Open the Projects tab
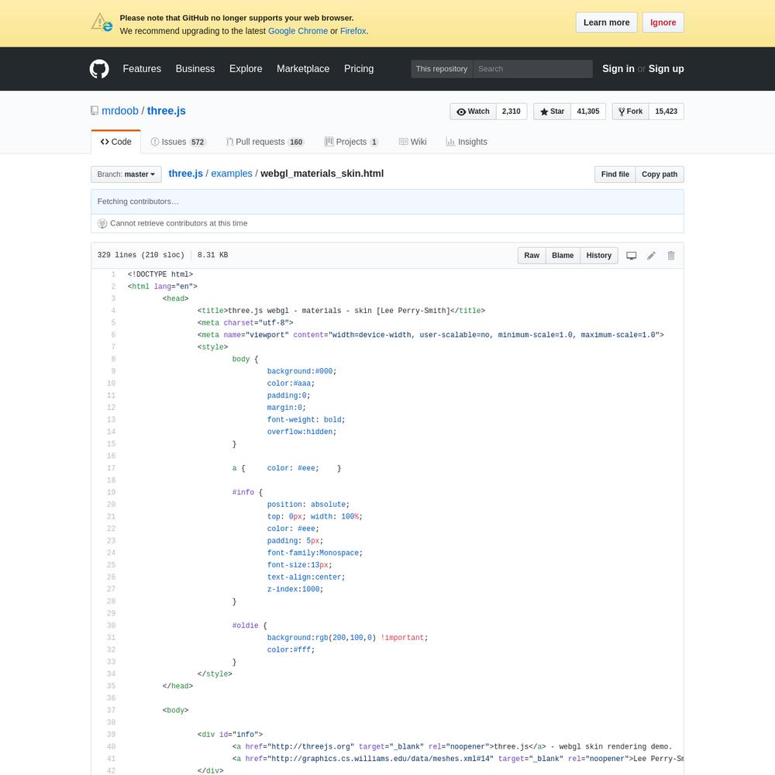The height and width of the screenshot is (775, 775). 351,142
